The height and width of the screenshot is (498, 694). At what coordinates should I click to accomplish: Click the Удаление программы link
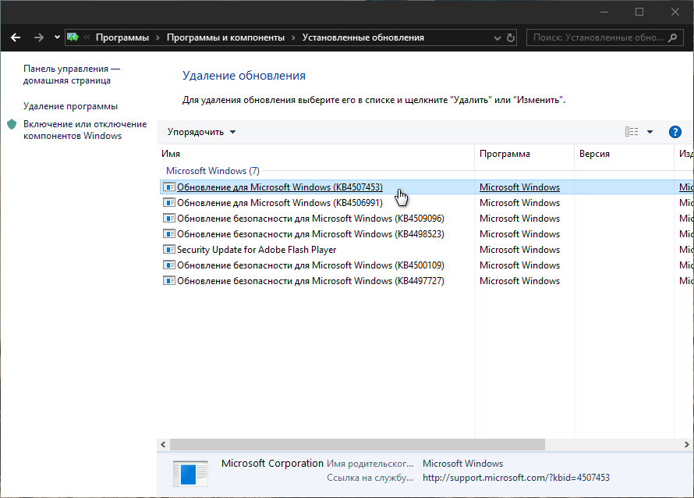70,106
